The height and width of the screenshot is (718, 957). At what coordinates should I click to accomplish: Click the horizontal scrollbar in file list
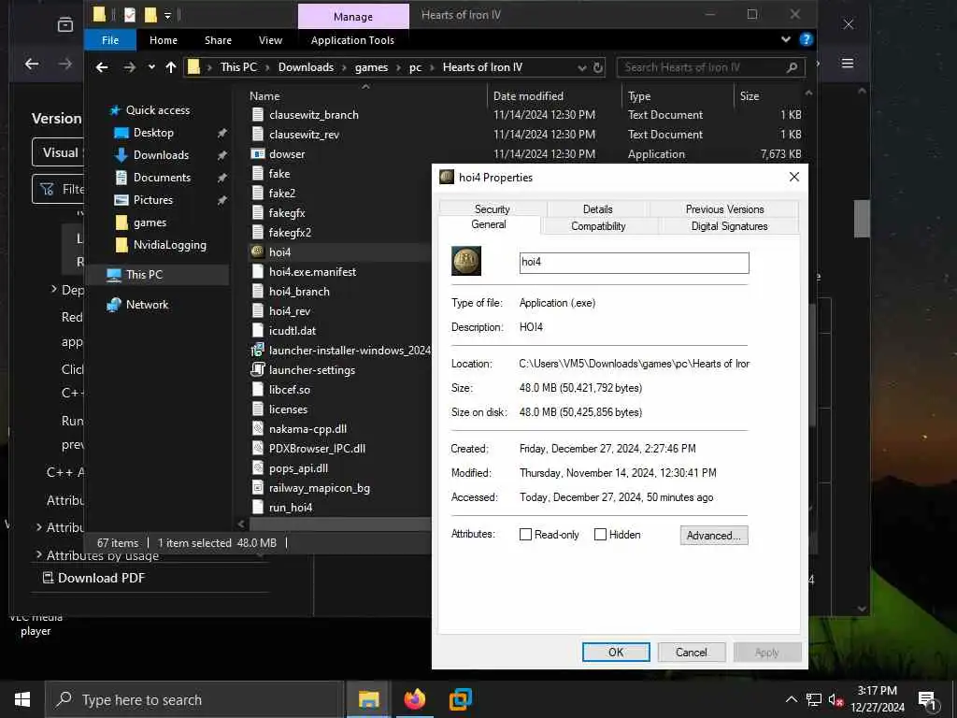(x=339, y=524)
